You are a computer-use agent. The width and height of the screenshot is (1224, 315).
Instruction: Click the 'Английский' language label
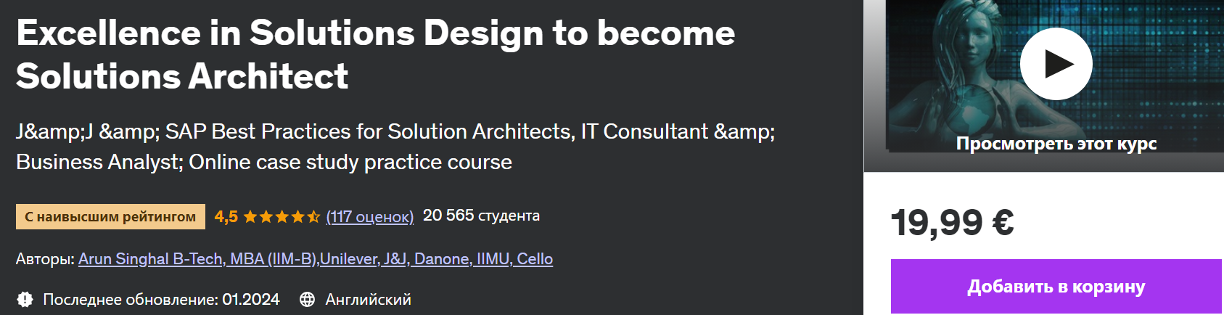click(x=368, y=299)
